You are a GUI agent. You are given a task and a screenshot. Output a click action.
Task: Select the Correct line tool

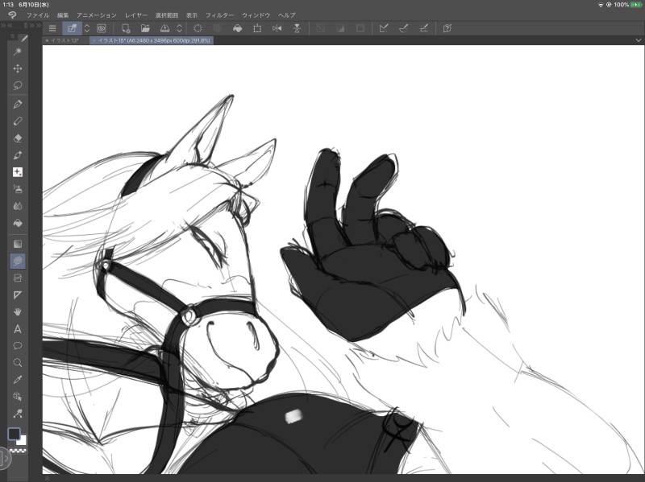click(x=18, y=414)
